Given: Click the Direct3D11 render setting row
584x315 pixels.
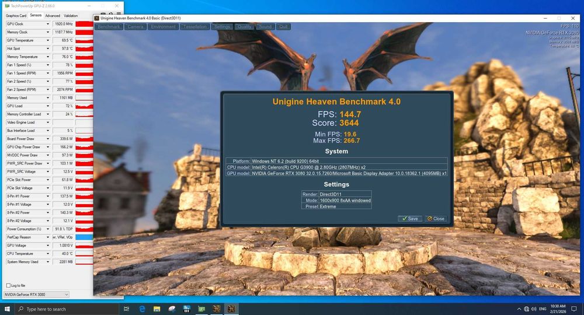Looking at the screenshot, I should 336,194.
